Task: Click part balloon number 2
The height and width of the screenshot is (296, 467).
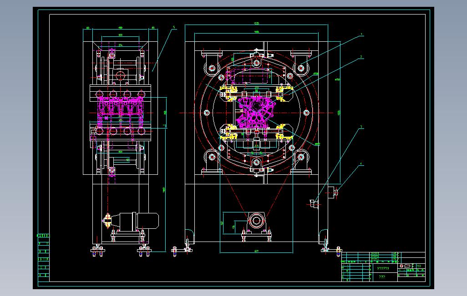Action: 361,57
